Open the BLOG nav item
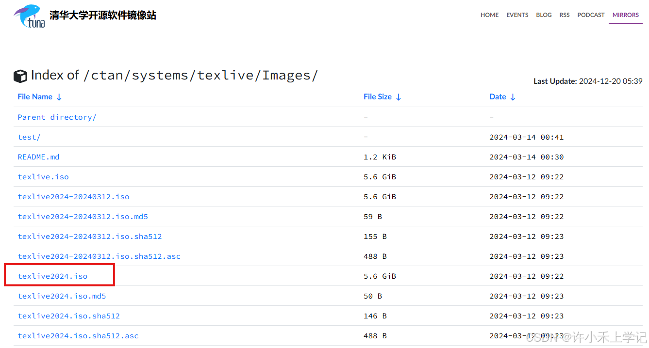This screenshot has width=649, height=348. coord(544,15)
